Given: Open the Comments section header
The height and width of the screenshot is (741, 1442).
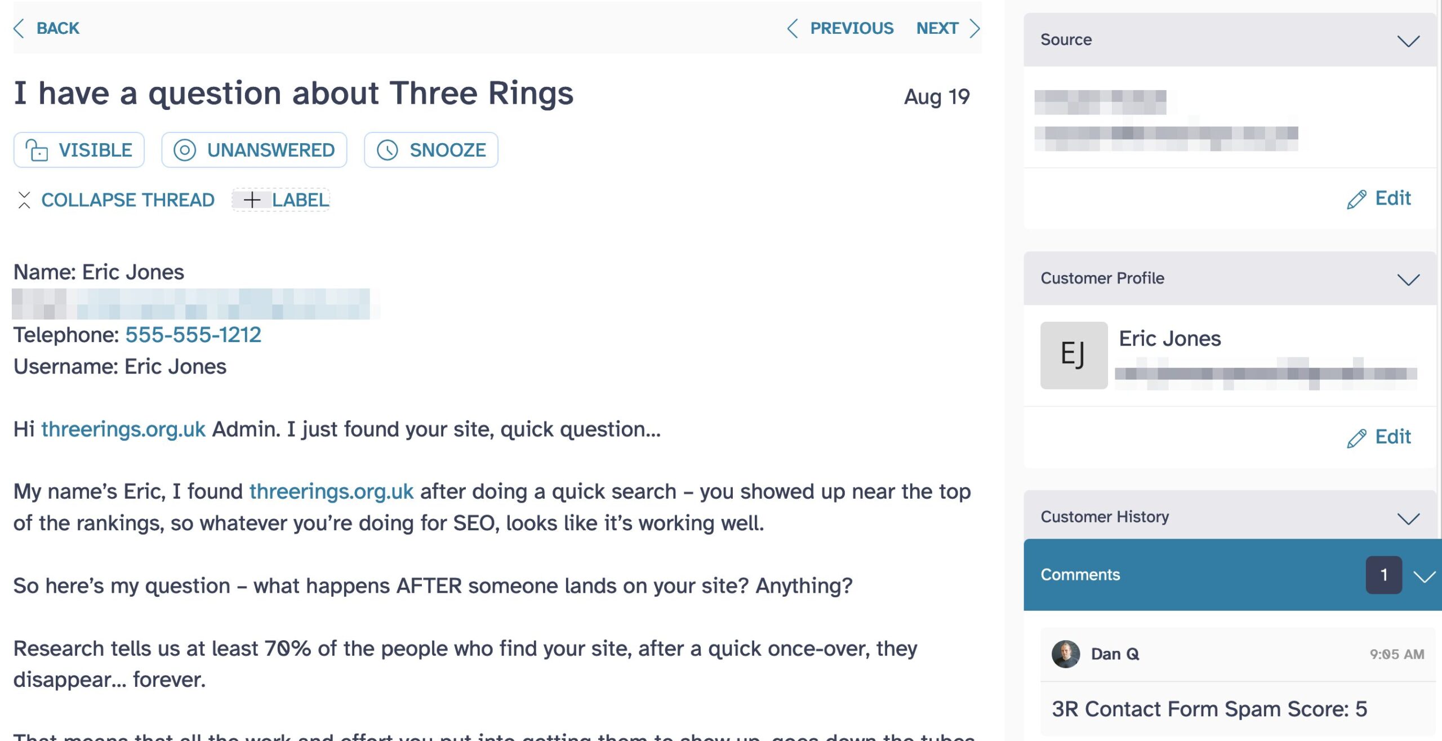Looking at the screenshot, I should 1080,575.
